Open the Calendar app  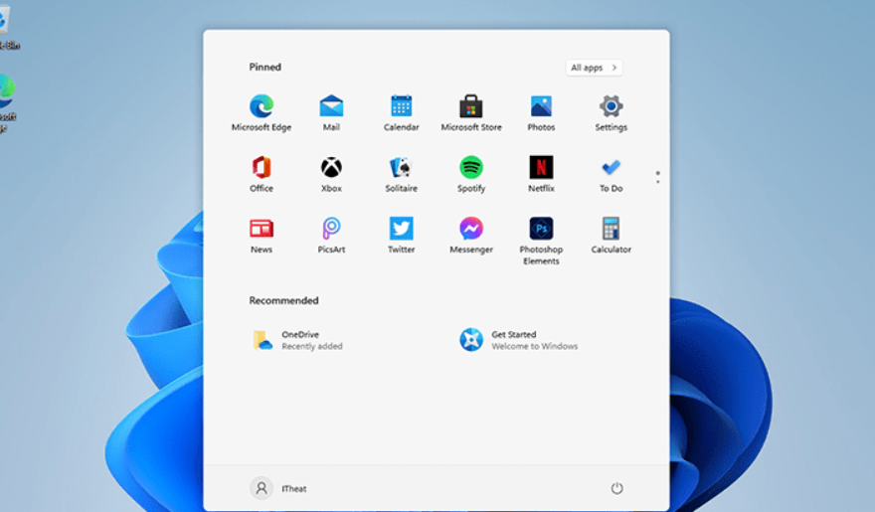point(402,107)
